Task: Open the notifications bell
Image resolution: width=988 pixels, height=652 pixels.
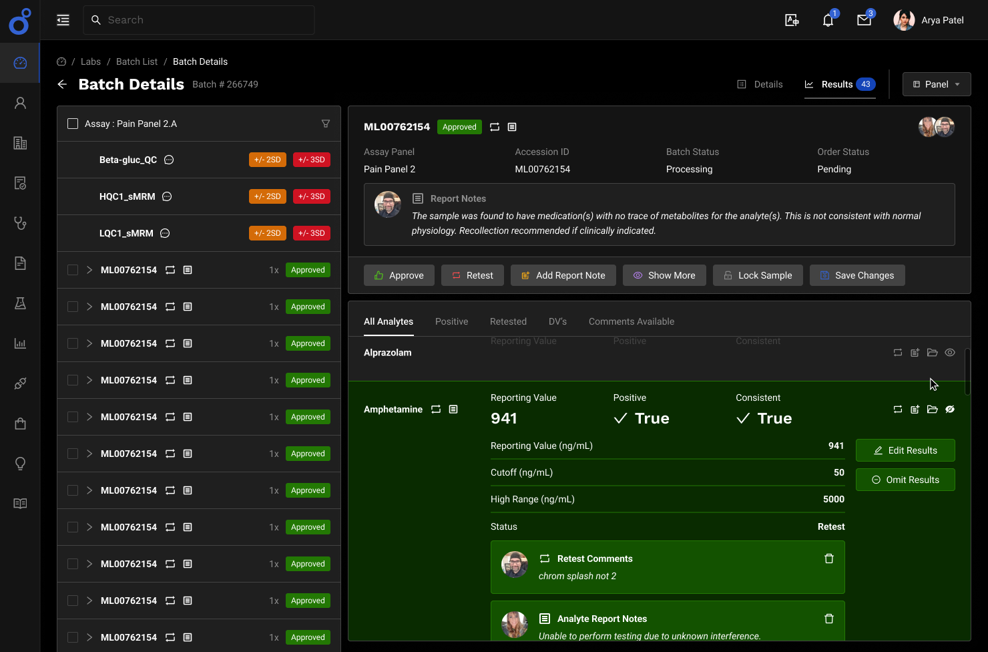Action: (x=828, y=20)
